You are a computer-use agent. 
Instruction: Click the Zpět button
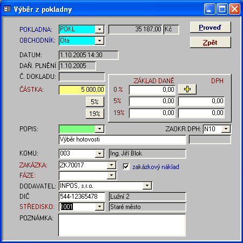pos(210,43)
